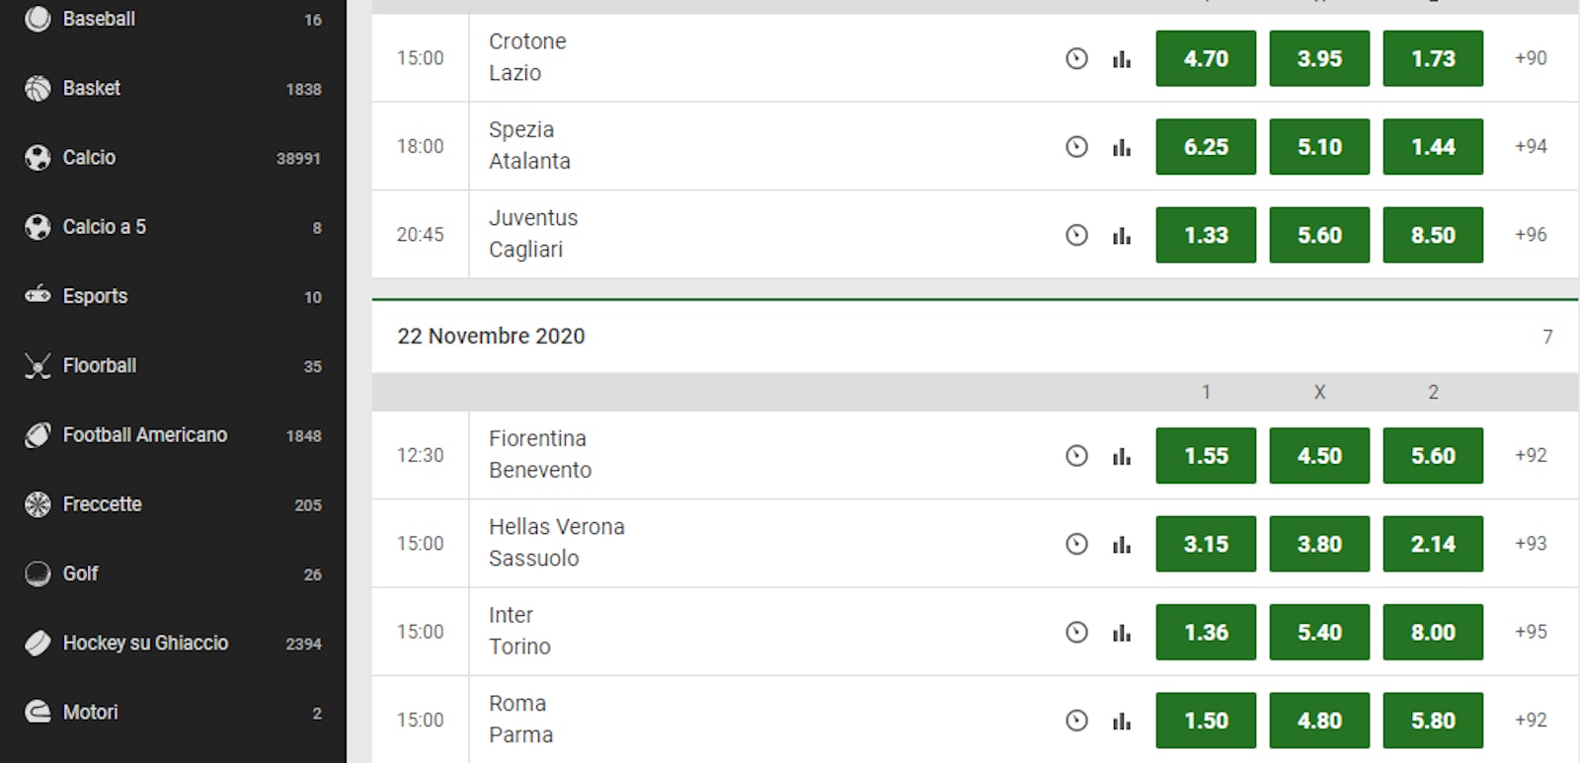Click the Motori helmet icon
Viewport: 1580px width, 763px height.
pyautogui.click(x=38, y=712)
